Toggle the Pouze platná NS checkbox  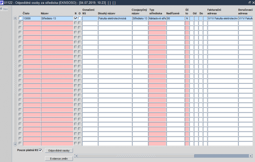[40, 150]
